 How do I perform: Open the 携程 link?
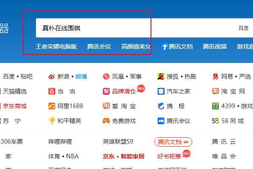tap(175, 106)
